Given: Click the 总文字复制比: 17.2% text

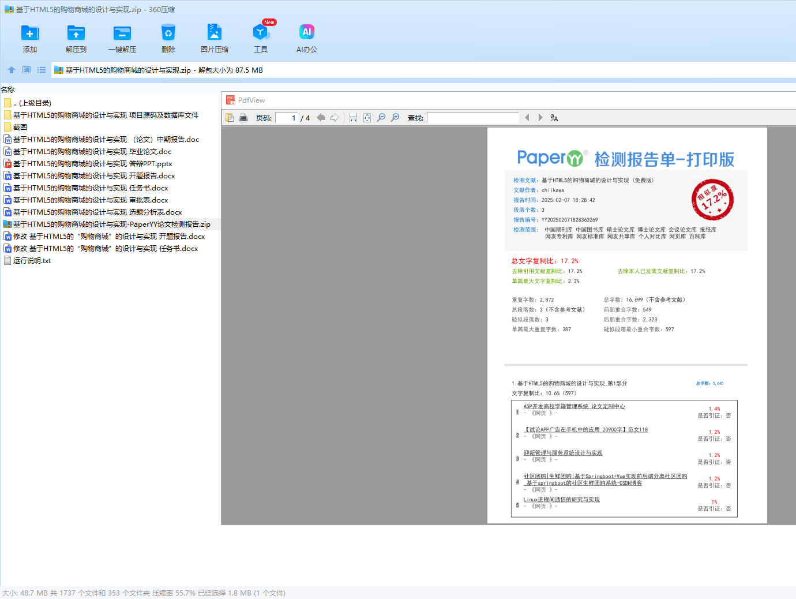Looking at the screenshot, I should (x=545, y=261).
